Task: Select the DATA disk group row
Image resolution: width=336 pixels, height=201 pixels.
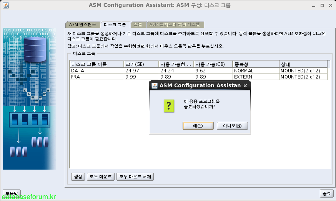Action: click(96, 71)
